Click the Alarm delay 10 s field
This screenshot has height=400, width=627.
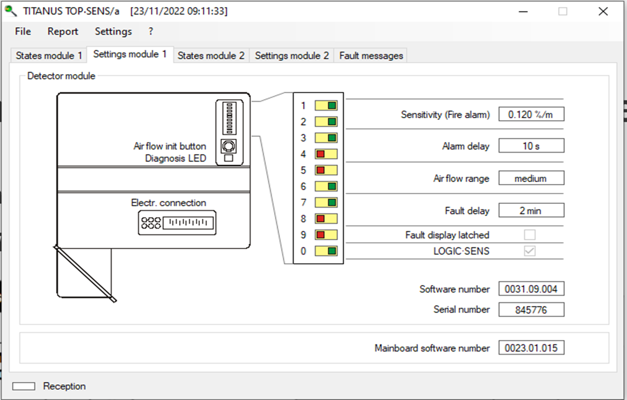coord(531,146)
